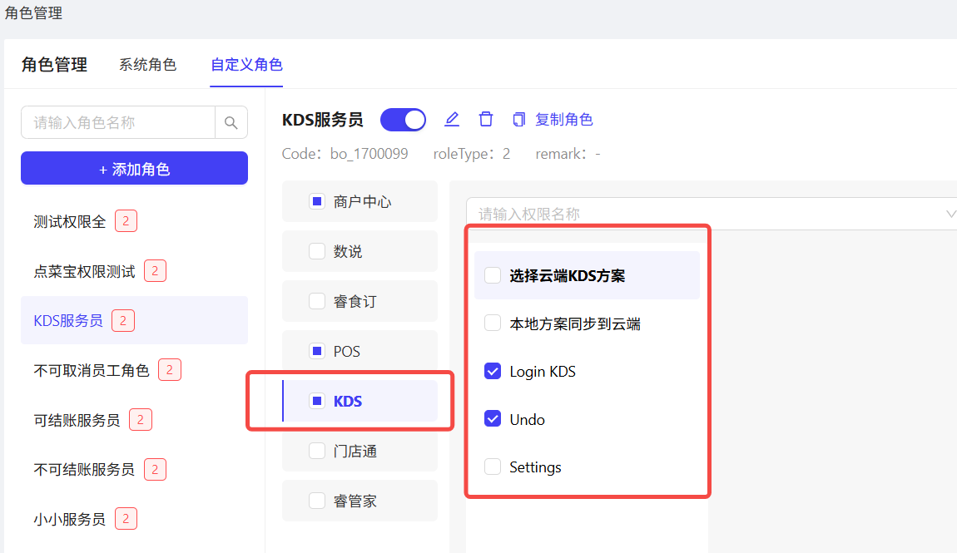The width and height of the screenshot is (957, 553).
Task: Click the pencil edit role icon
Action: coord(452,120)
